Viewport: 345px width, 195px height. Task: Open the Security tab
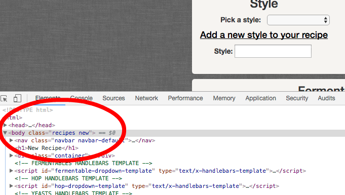coord(297,98)
